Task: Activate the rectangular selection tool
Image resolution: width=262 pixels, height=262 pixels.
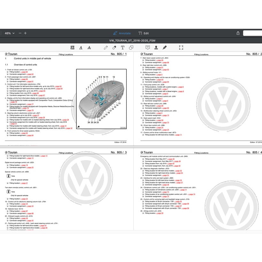Action: (x=181, y=47)
